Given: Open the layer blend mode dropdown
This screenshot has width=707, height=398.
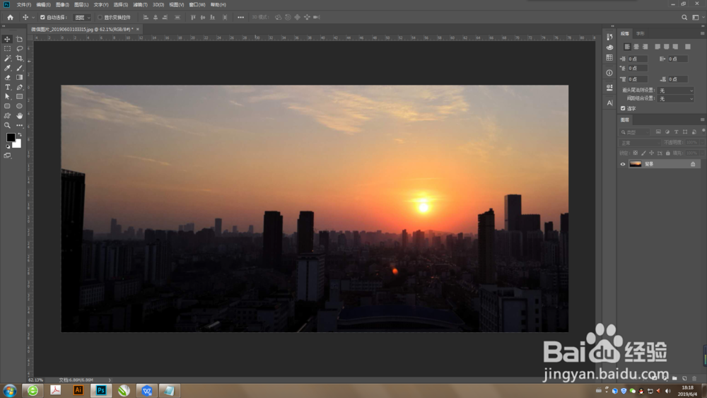Looking at the screenshot, I should [641, 143].
